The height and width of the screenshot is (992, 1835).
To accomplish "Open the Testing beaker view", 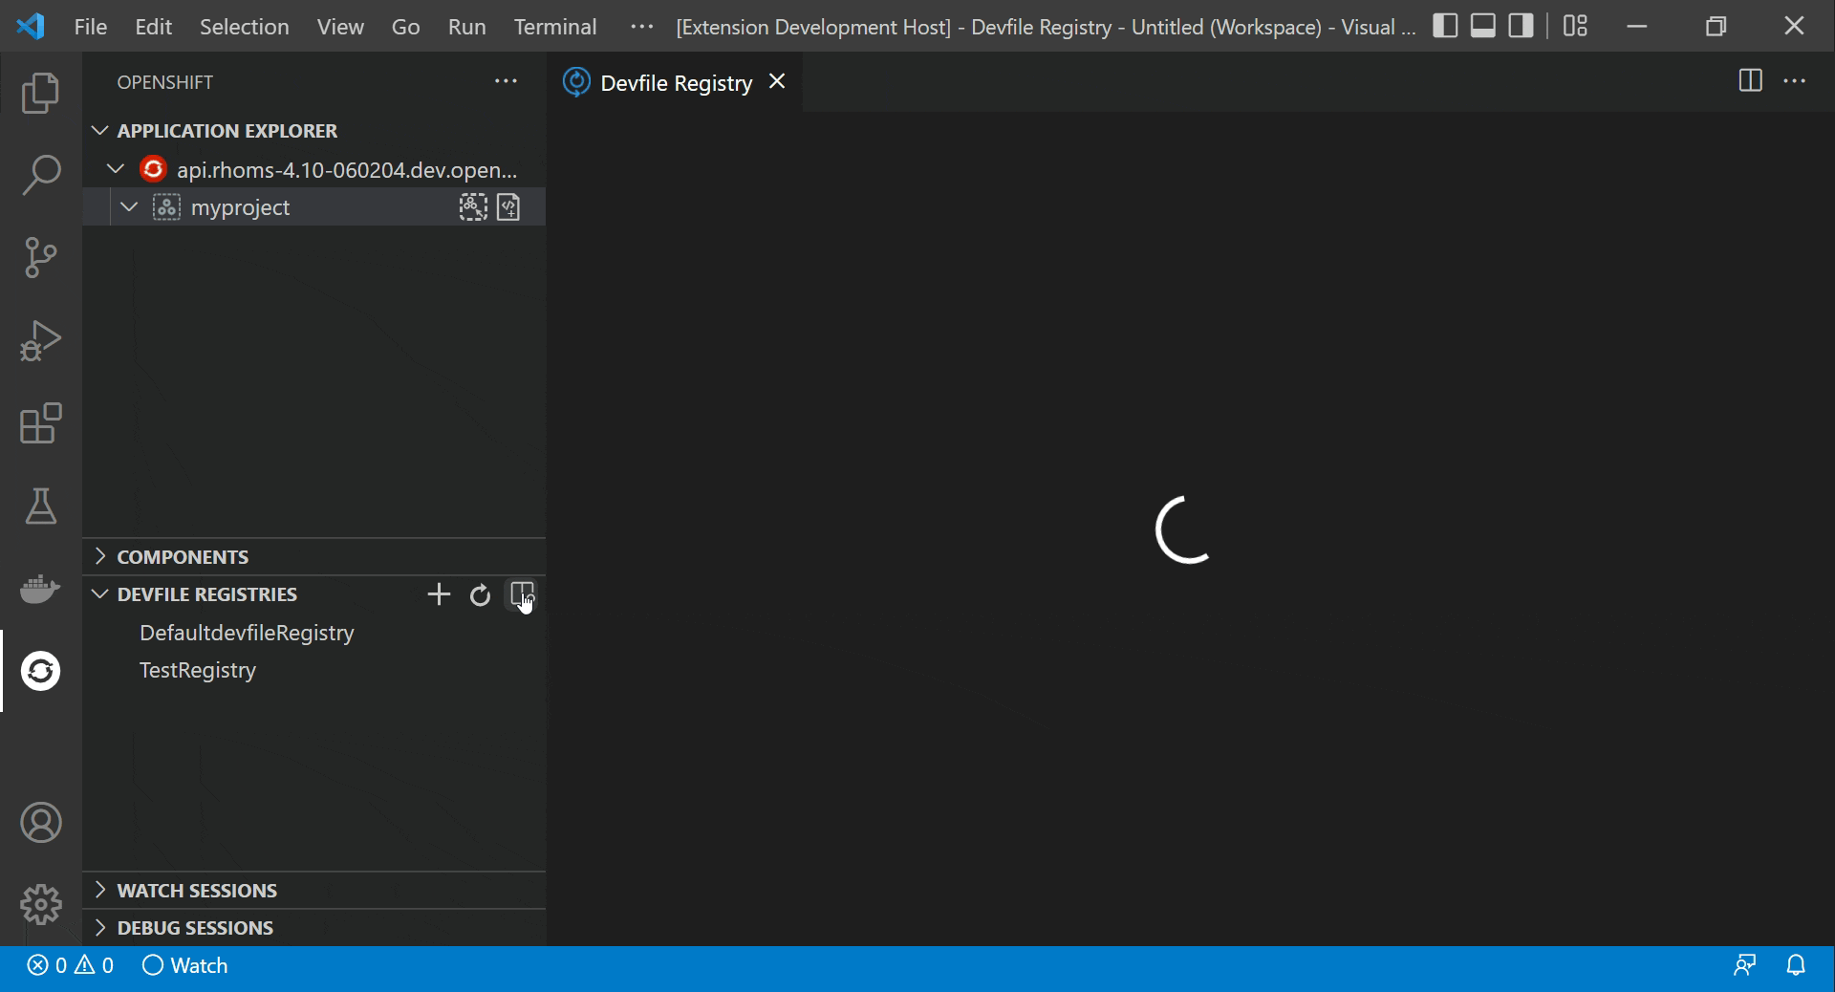I will pyautogui.click(x=40, y=507).
